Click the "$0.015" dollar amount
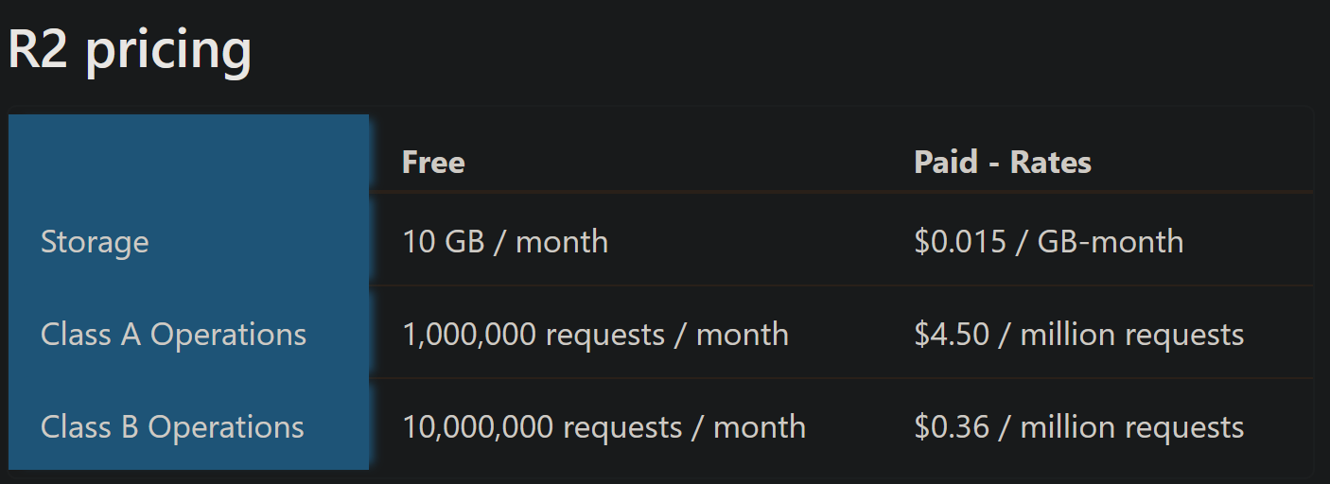Image resolution: width=1330 pixels, height=484 pixels. point(959,242)
